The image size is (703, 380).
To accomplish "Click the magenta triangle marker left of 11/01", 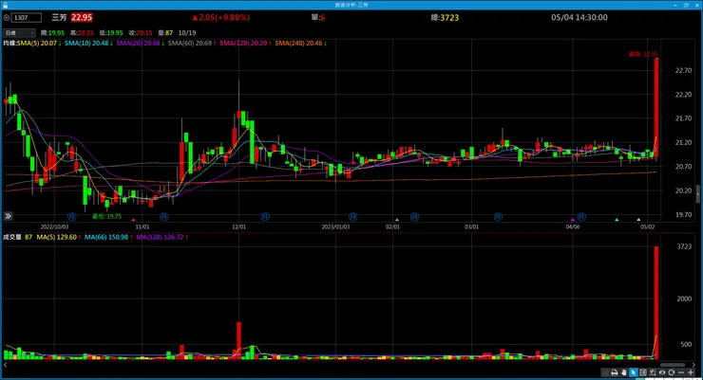I will click(x=133, y=220).
